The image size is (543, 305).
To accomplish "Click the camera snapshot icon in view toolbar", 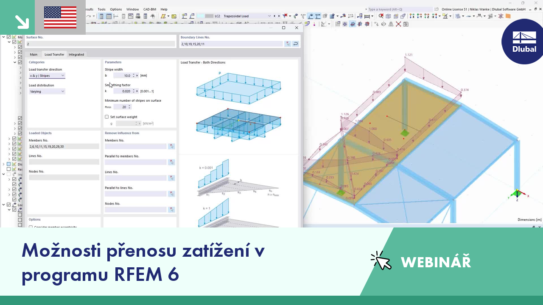I will (406, 24).
